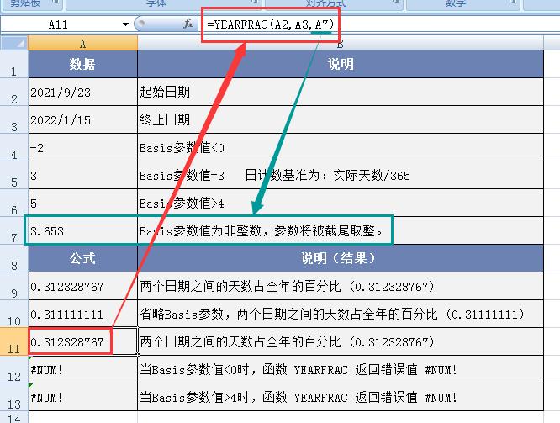Click the 说明 header cell in row 1
The image size is (560, 423).
(x=341, y=64)
